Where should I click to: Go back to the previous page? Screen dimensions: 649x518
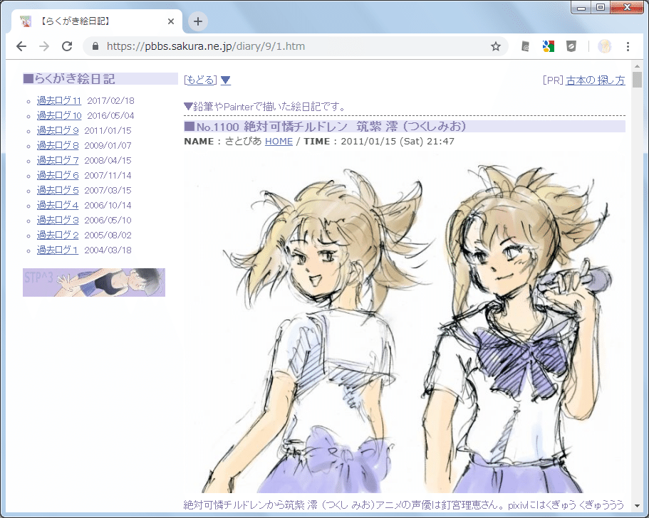[x=21, y=46]
